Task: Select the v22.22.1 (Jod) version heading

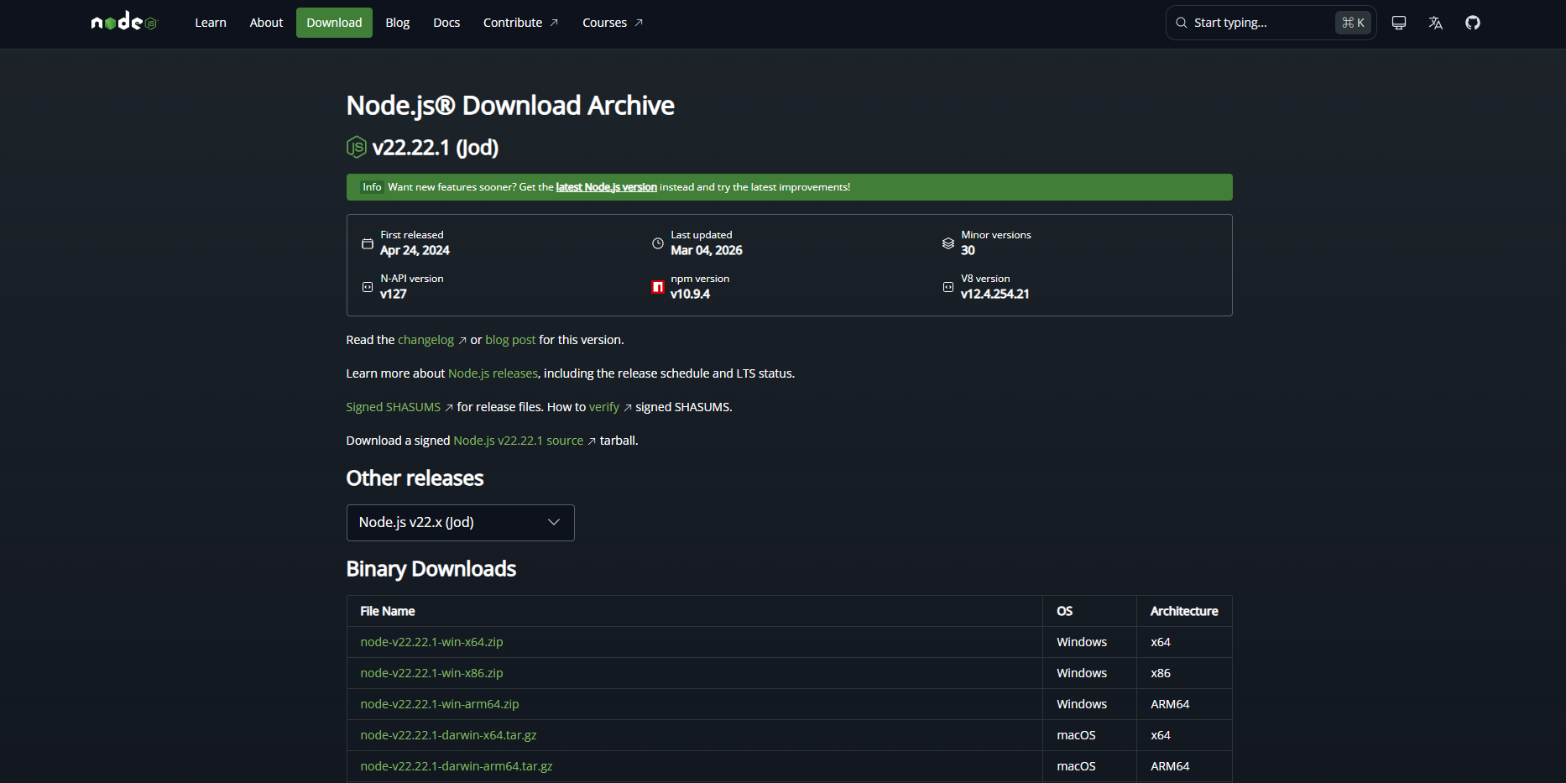Action: [435, 147]
